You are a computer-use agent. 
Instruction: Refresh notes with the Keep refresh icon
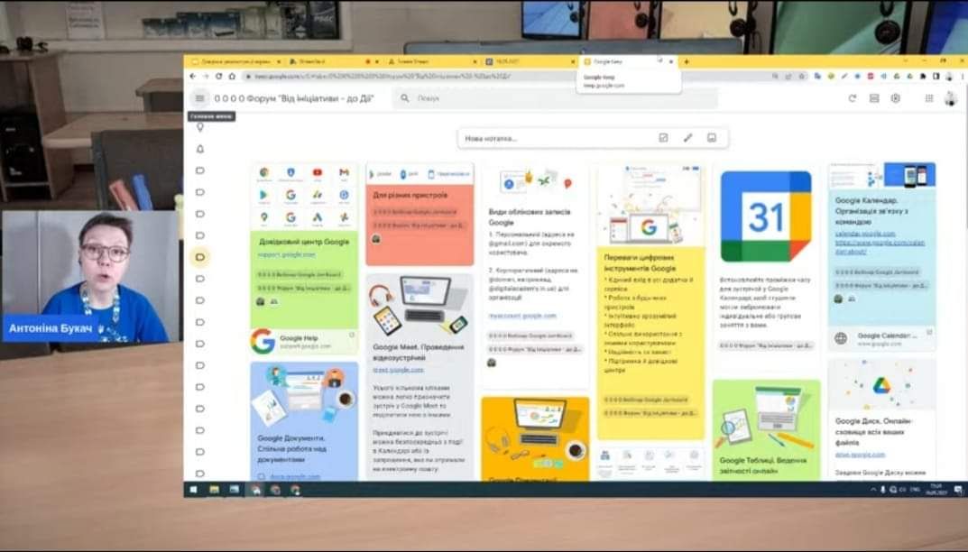click(852, 98)
